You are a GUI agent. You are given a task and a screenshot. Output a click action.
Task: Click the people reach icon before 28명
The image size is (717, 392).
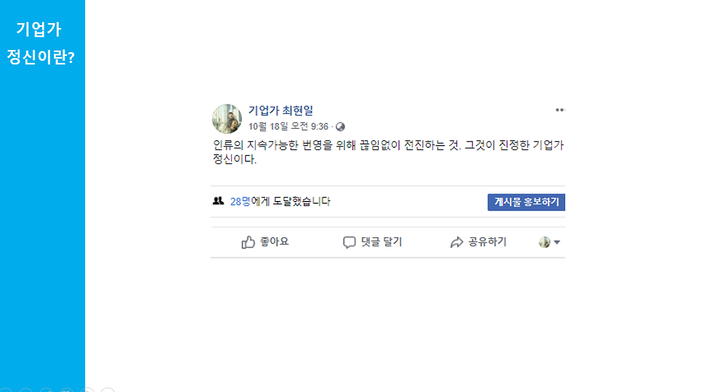point(218,201)
